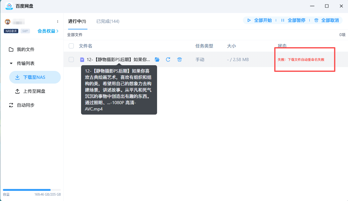Close the 百度网盘 window
348x201 pixels.
click(341, 6)
